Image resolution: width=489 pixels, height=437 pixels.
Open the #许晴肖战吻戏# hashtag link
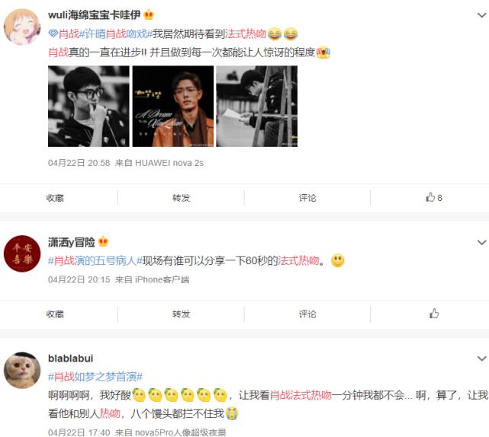116,33
